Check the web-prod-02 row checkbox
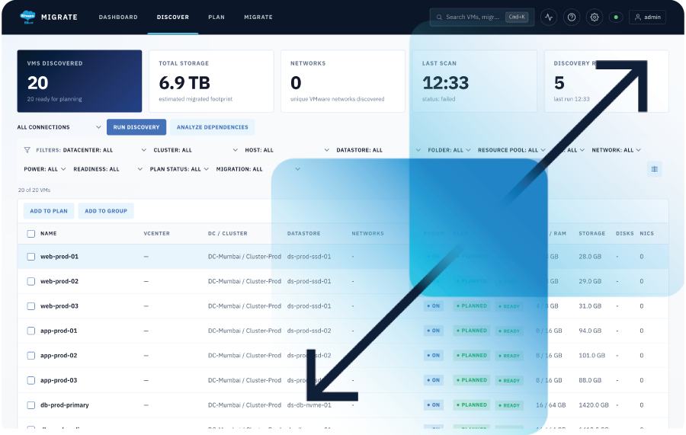This screenshot has height=435, width=686. pyautogui.click(x=31, y=281)
